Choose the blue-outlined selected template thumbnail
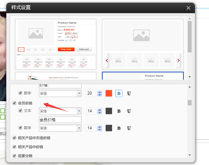 click(x=142, y=76)
